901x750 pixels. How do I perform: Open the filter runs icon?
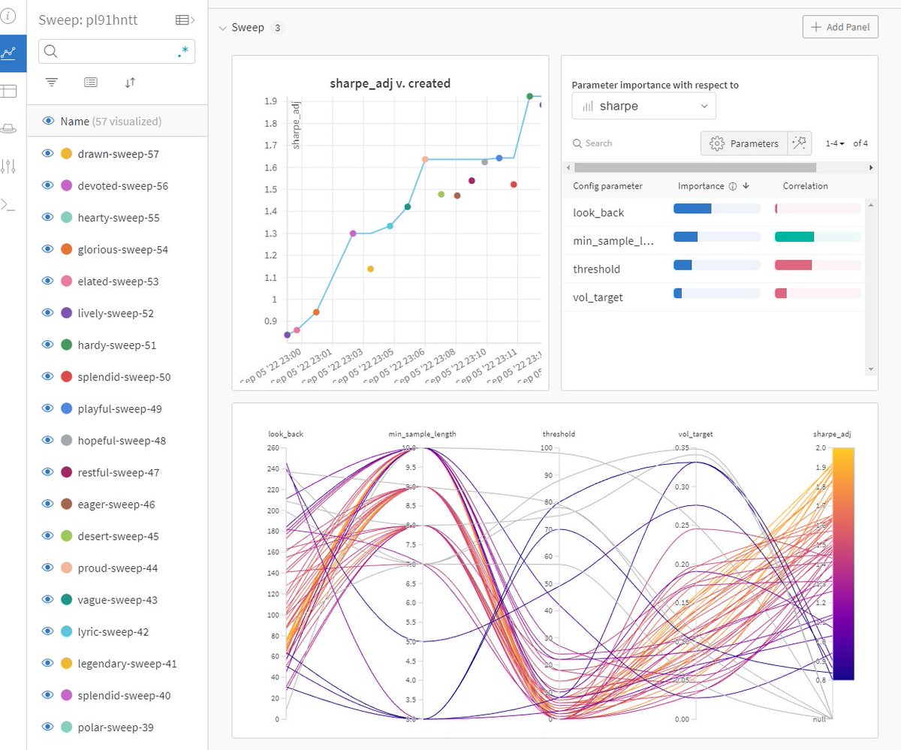(52, 82)
